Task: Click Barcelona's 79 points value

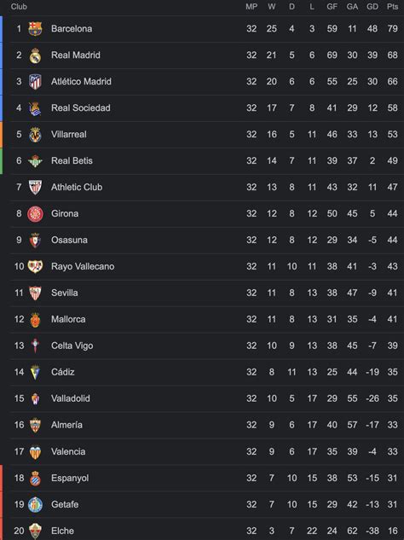Action: (392, 29)
